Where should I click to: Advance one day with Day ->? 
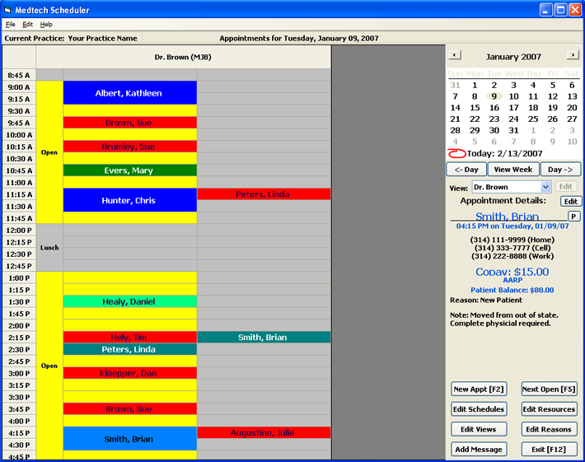(560, 170)
